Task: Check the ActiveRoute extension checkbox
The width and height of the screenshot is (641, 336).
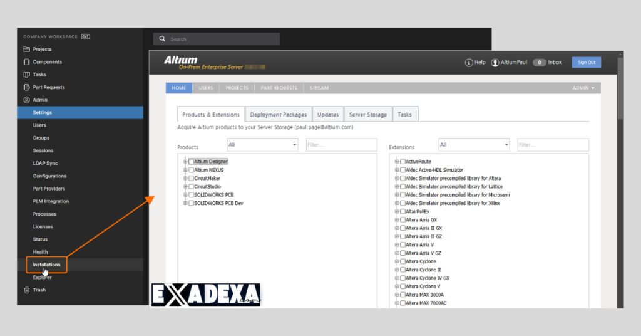Action: (403, 162)
